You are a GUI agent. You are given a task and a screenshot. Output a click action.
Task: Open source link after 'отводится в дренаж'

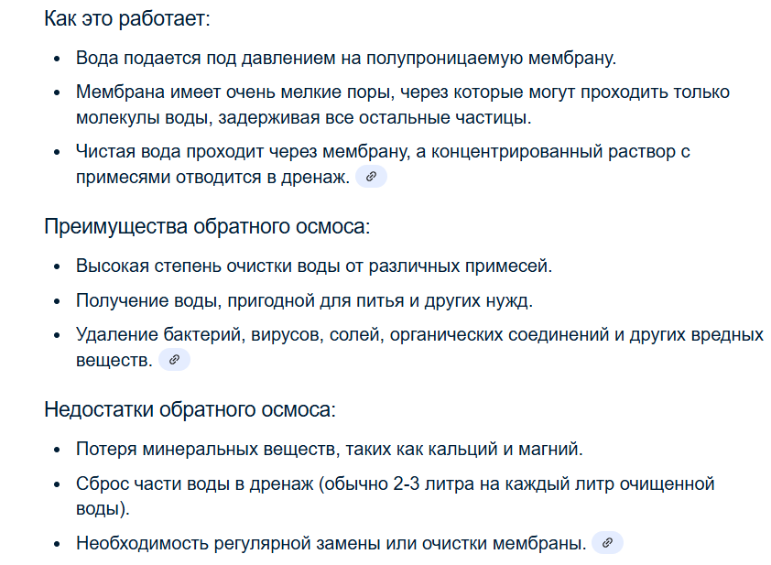371,177
